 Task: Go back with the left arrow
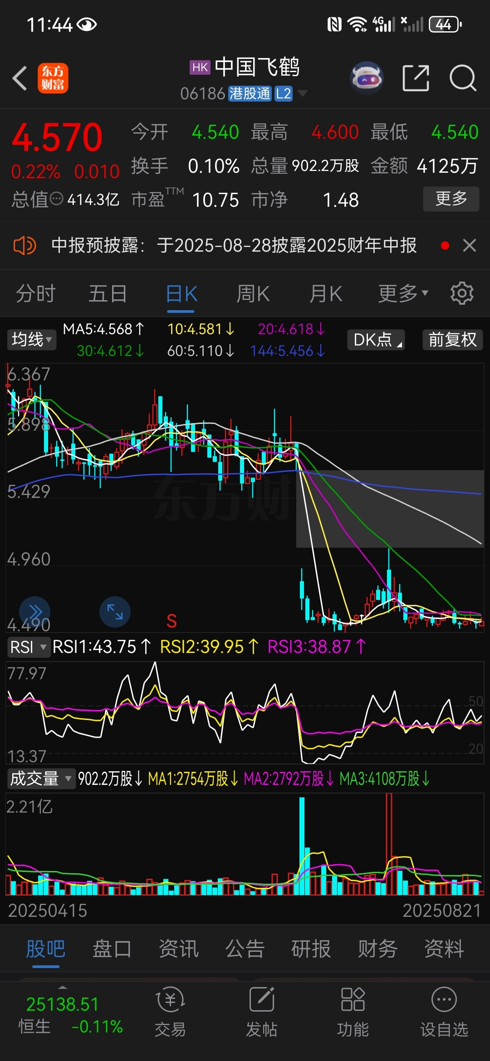[20, 78]
